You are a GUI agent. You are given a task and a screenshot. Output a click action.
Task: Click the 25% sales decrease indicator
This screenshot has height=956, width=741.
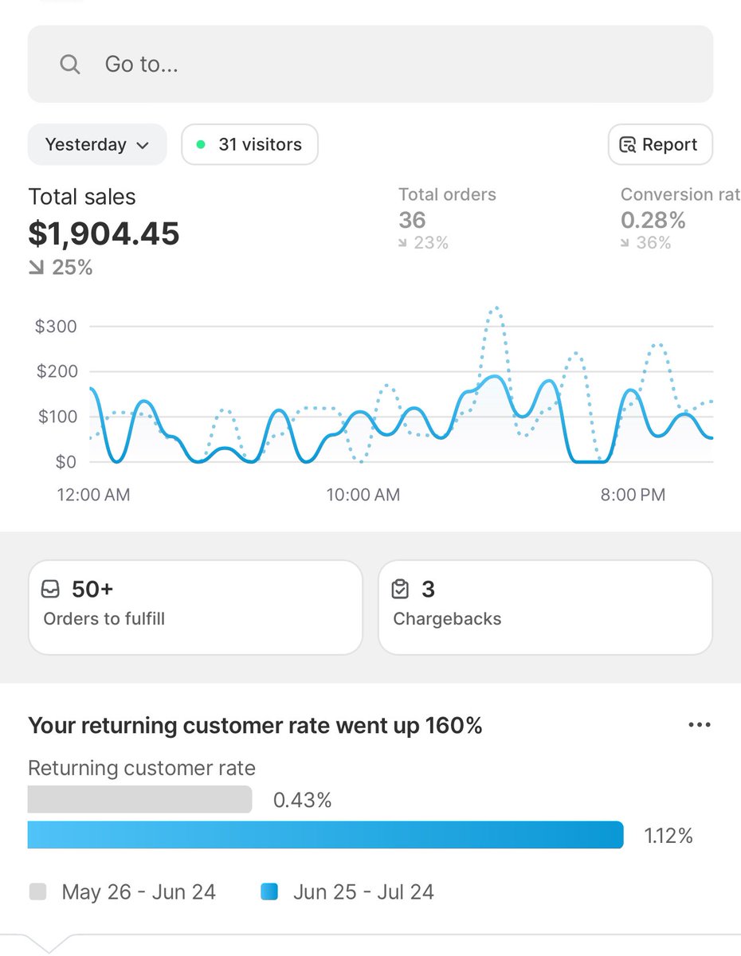pos(61,268)
